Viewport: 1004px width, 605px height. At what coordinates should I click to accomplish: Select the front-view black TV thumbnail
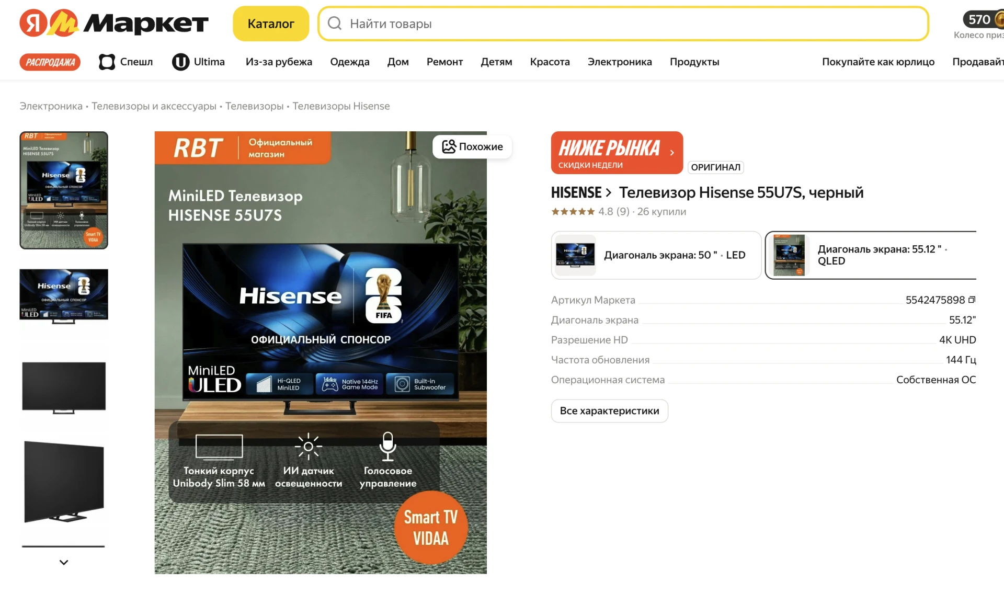(x=64, y=387)
